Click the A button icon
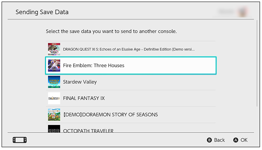 [x=236, y=140]
